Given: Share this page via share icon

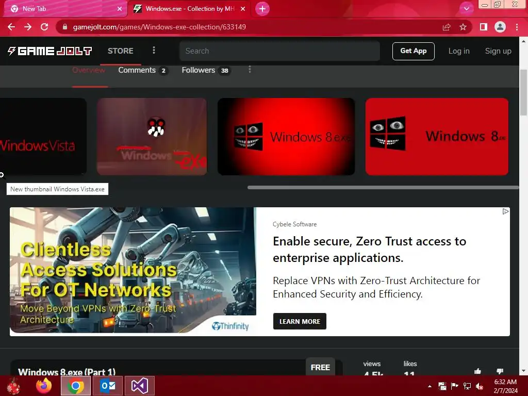Looking at the screenshot, I should pos(447,27).
